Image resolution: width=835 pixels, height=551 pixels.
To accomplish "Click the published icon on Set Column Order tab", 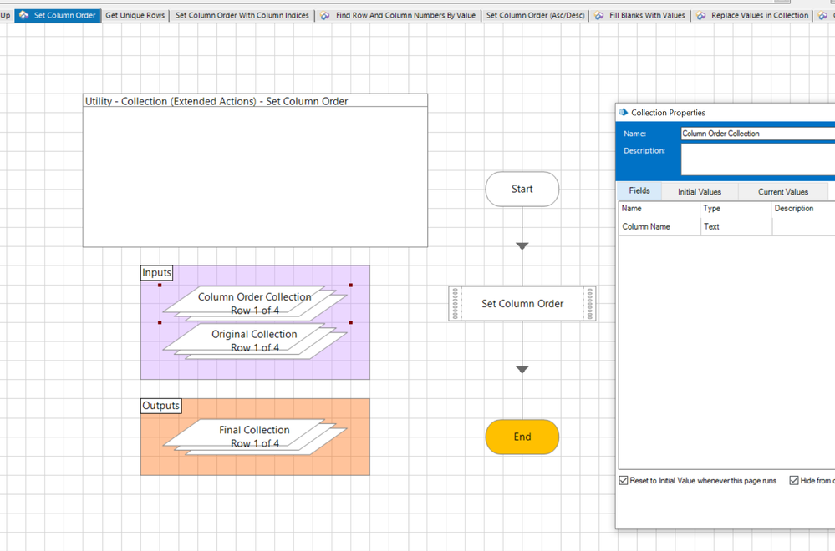I will 24,15.
